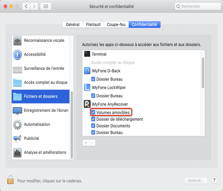Image resolution: width=223 pixels, height=191 pixels.
Task: Click the Avancé… button
Action: 196,181
